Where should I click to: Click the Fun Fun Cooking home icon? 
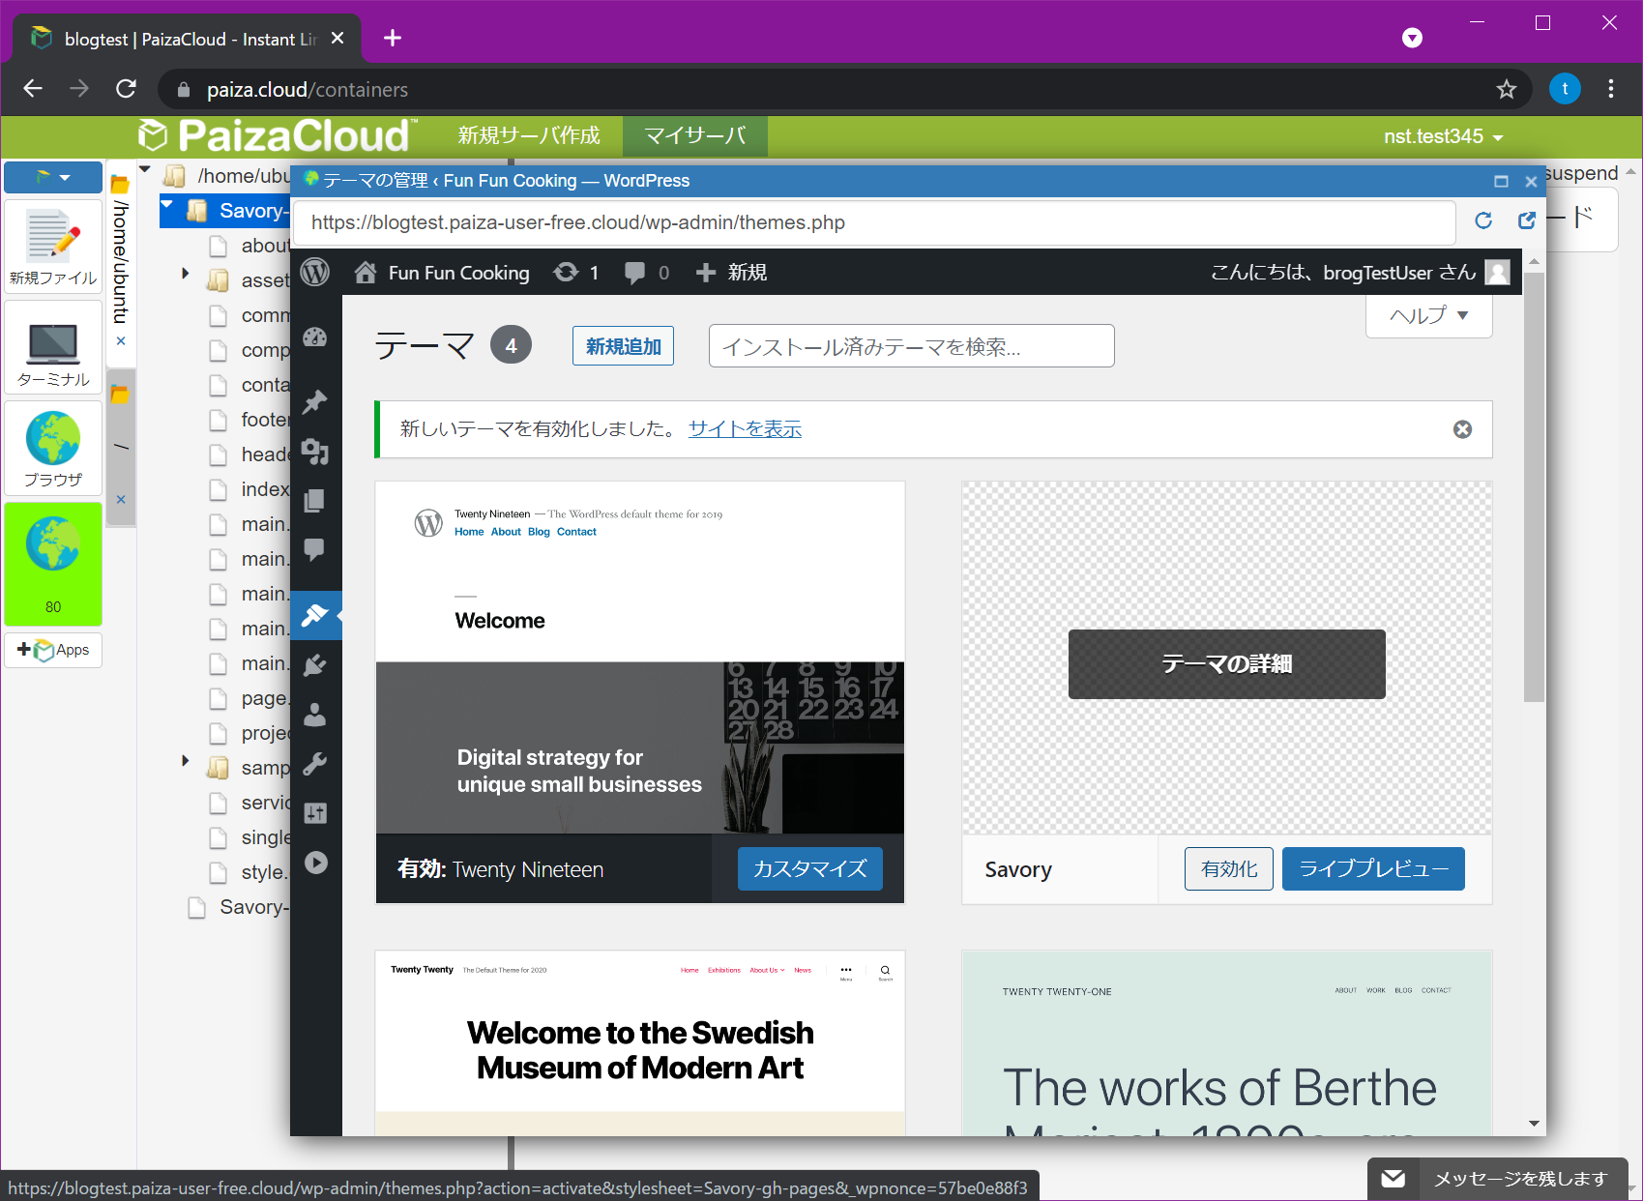pyautogui.click(x=365, y=273)
